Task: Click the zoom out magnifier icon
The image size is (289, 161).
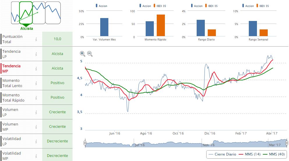Action: pos(90,54)
